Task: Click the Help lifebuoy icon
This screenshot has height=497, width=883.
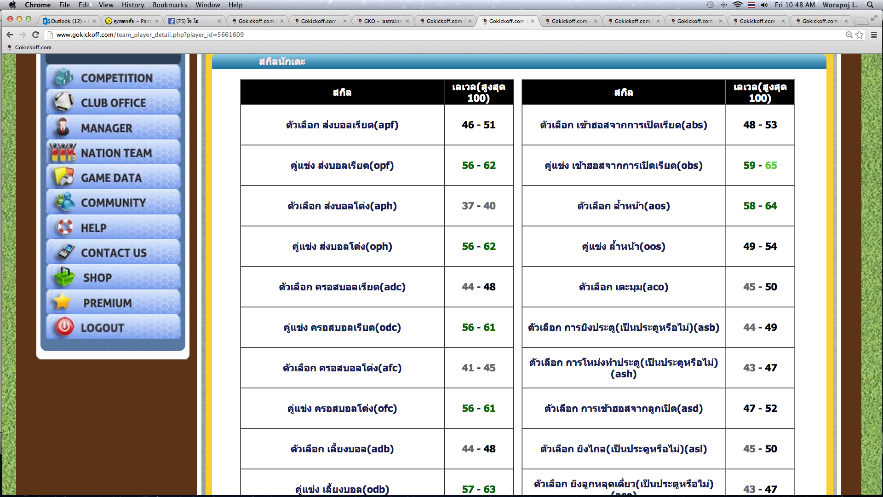Action: 64,227
